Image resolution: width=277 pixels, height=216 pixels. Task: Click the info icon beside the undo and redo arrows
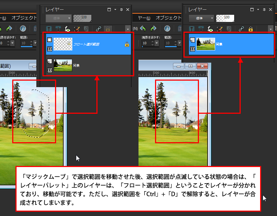point(167,28)
